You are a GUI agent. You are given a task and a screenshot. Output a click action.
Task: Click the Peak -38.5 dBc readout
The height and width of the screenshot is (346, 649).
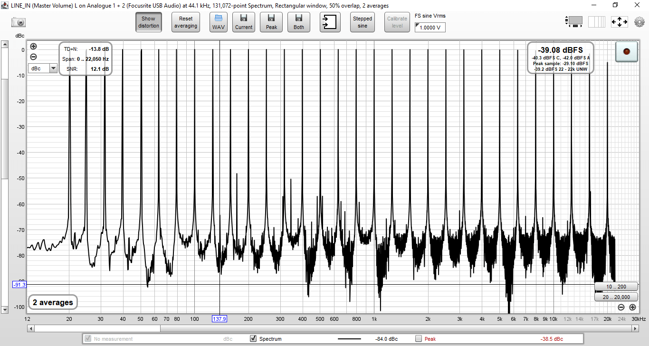coord(552,339)
